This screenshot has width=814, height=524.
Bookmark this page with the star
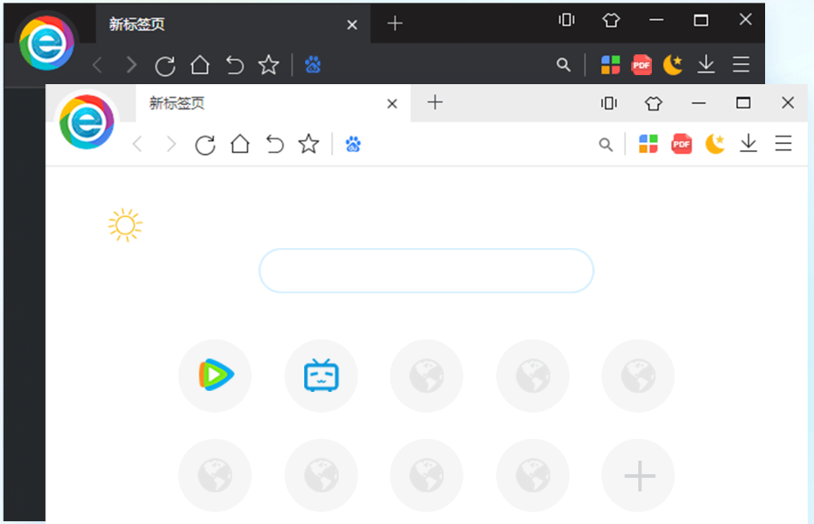tap(308, 144)
